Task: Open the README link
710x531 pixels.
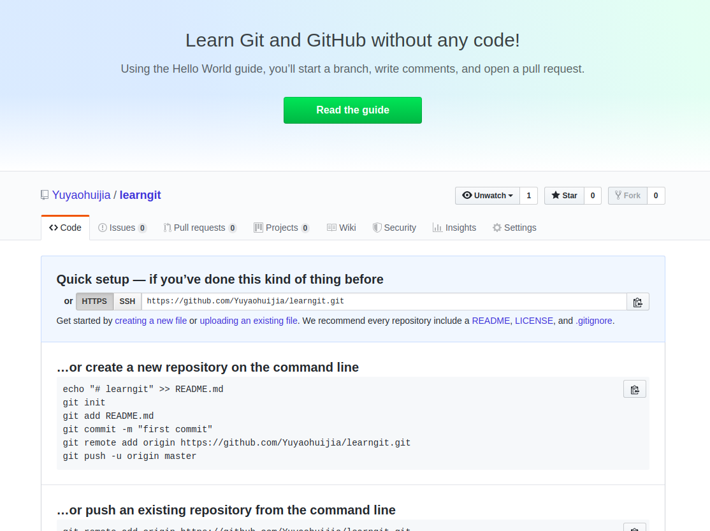Action: [491, 321]
